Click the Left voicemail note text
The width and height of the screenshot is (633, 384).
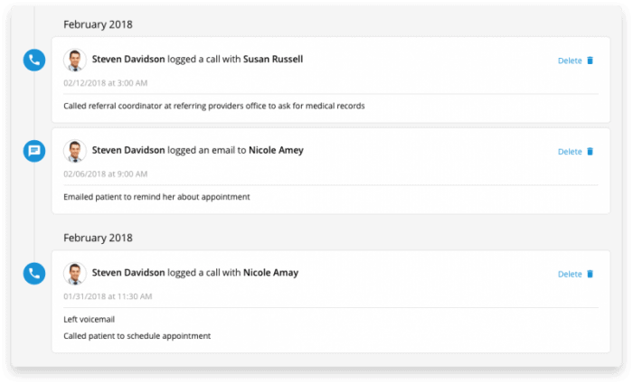90,320
